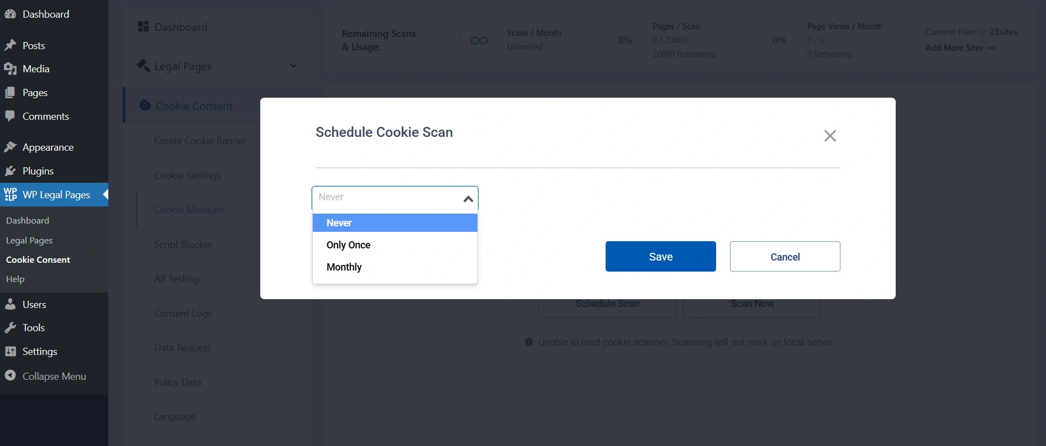Switch to the Consent Logs section

[182, 313]
